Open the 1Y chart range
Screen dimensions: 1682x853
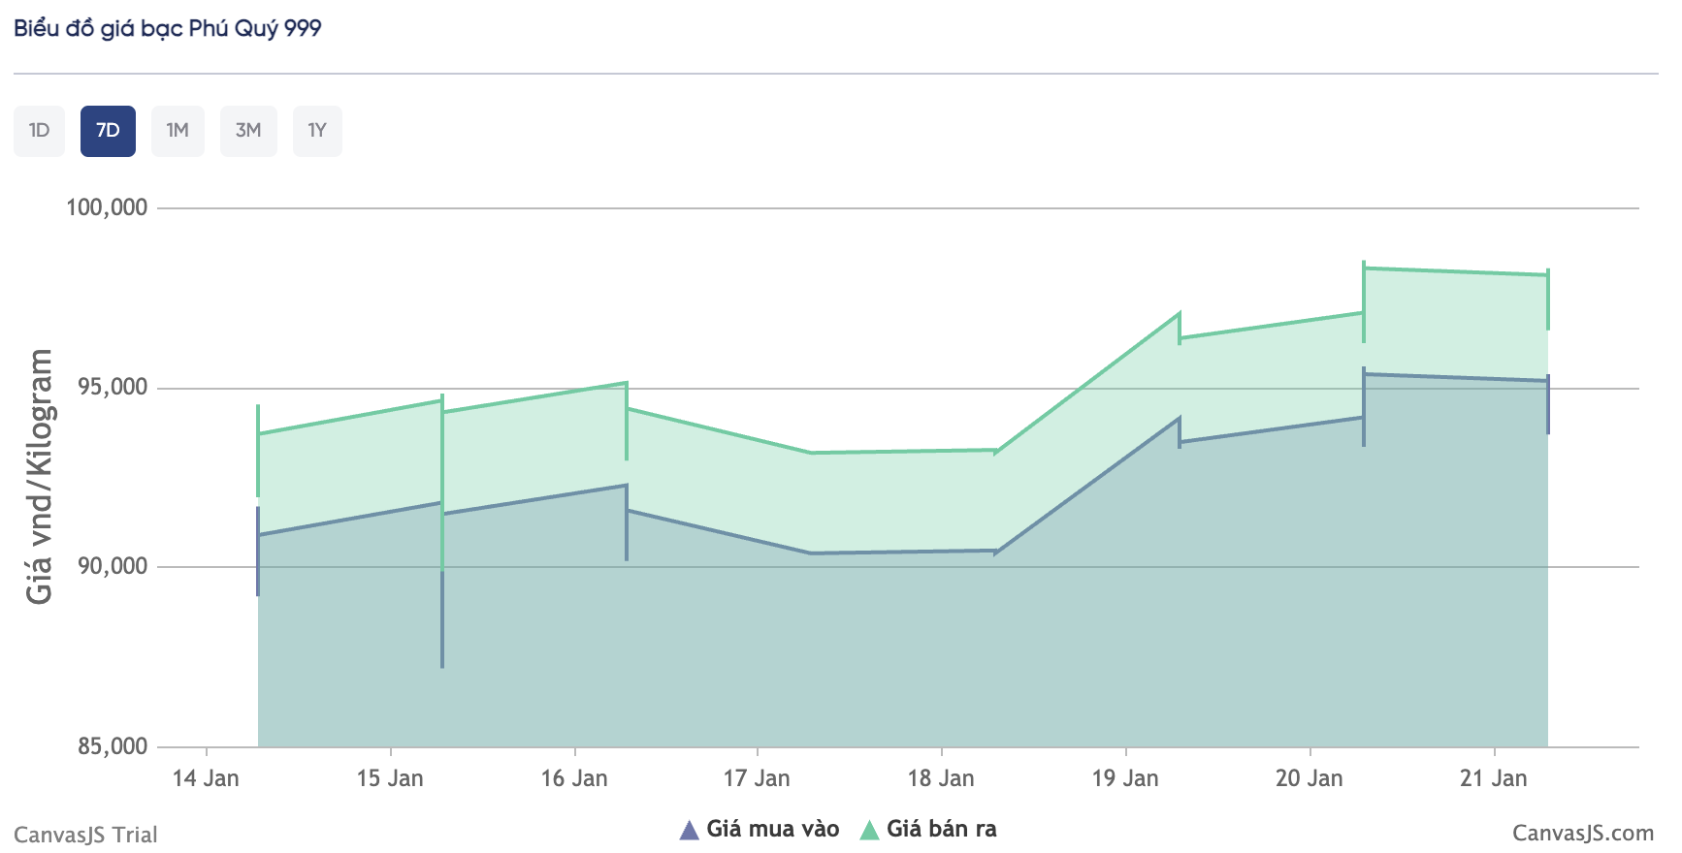click(317, 131)
